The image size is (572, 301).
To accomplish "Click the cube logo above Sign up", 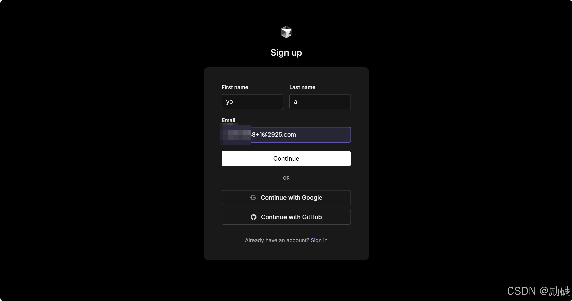I will tap(286, 32).
